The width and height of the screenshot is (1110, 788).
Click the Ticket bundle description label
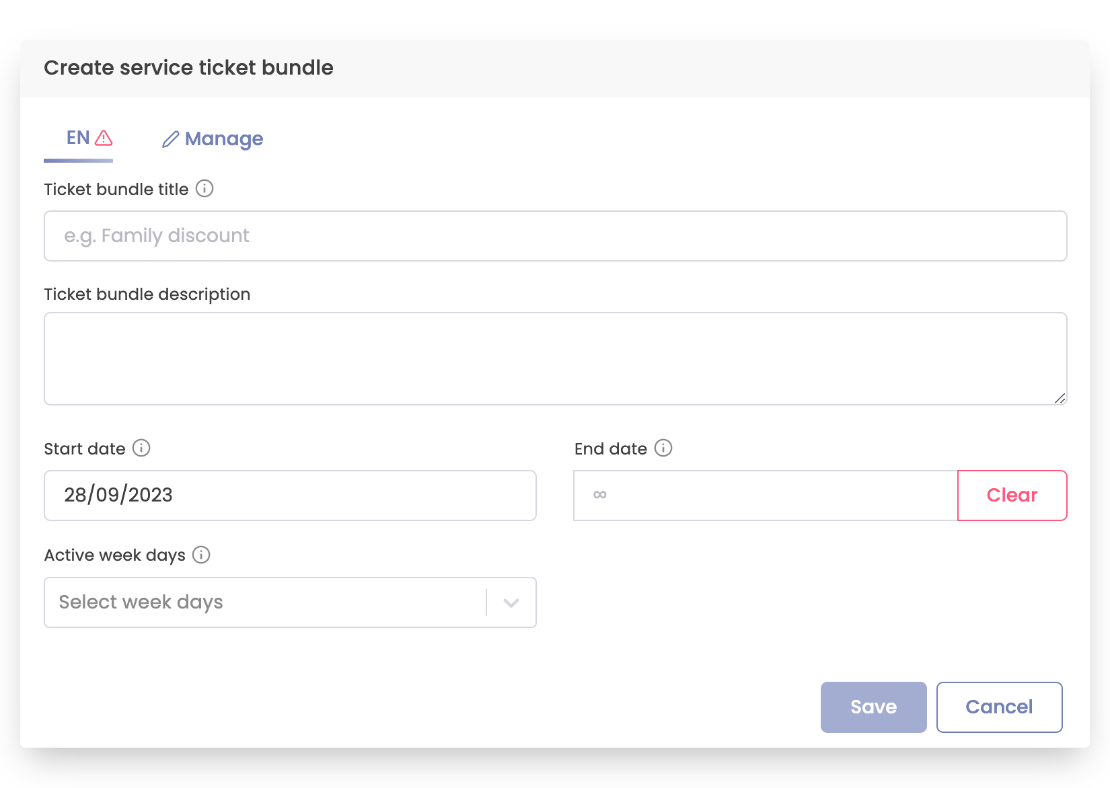[147, 294]
